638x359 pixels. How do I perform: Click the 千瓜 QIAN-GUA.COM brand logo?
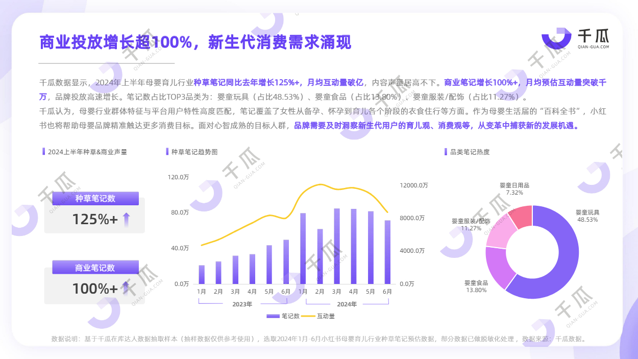point(575,39)
